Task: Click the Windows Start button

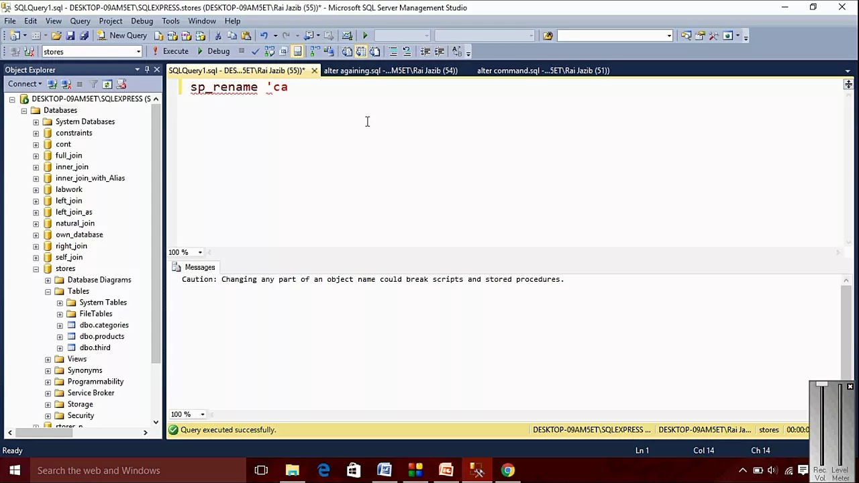Action: [x=14, y=470]
